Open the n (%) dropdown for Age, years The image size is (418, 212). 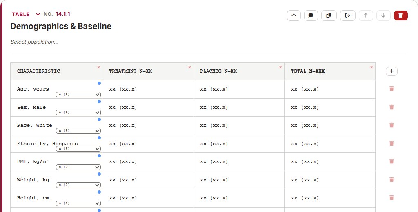tap(78, 95)
